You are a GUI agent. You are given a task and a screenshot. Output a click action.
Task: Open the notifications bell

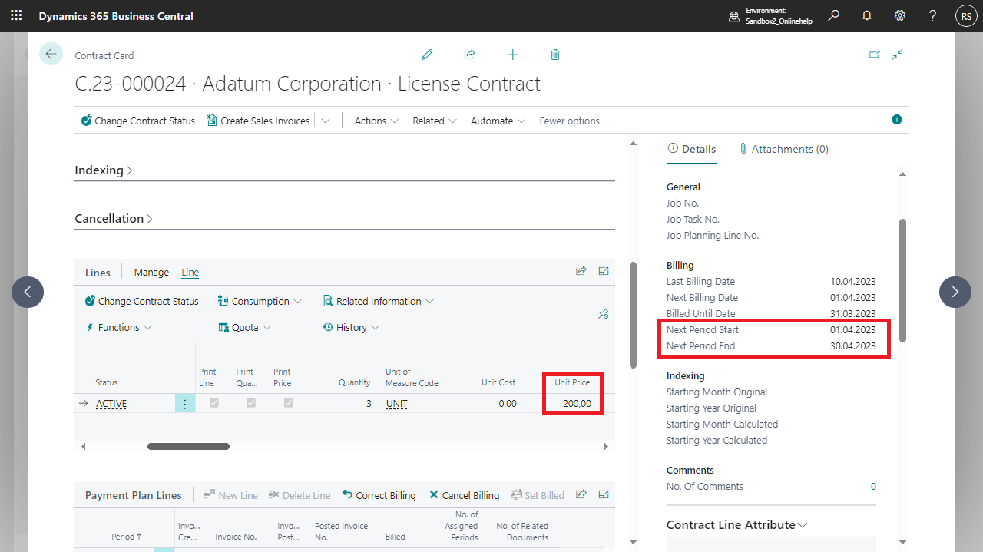867,16
